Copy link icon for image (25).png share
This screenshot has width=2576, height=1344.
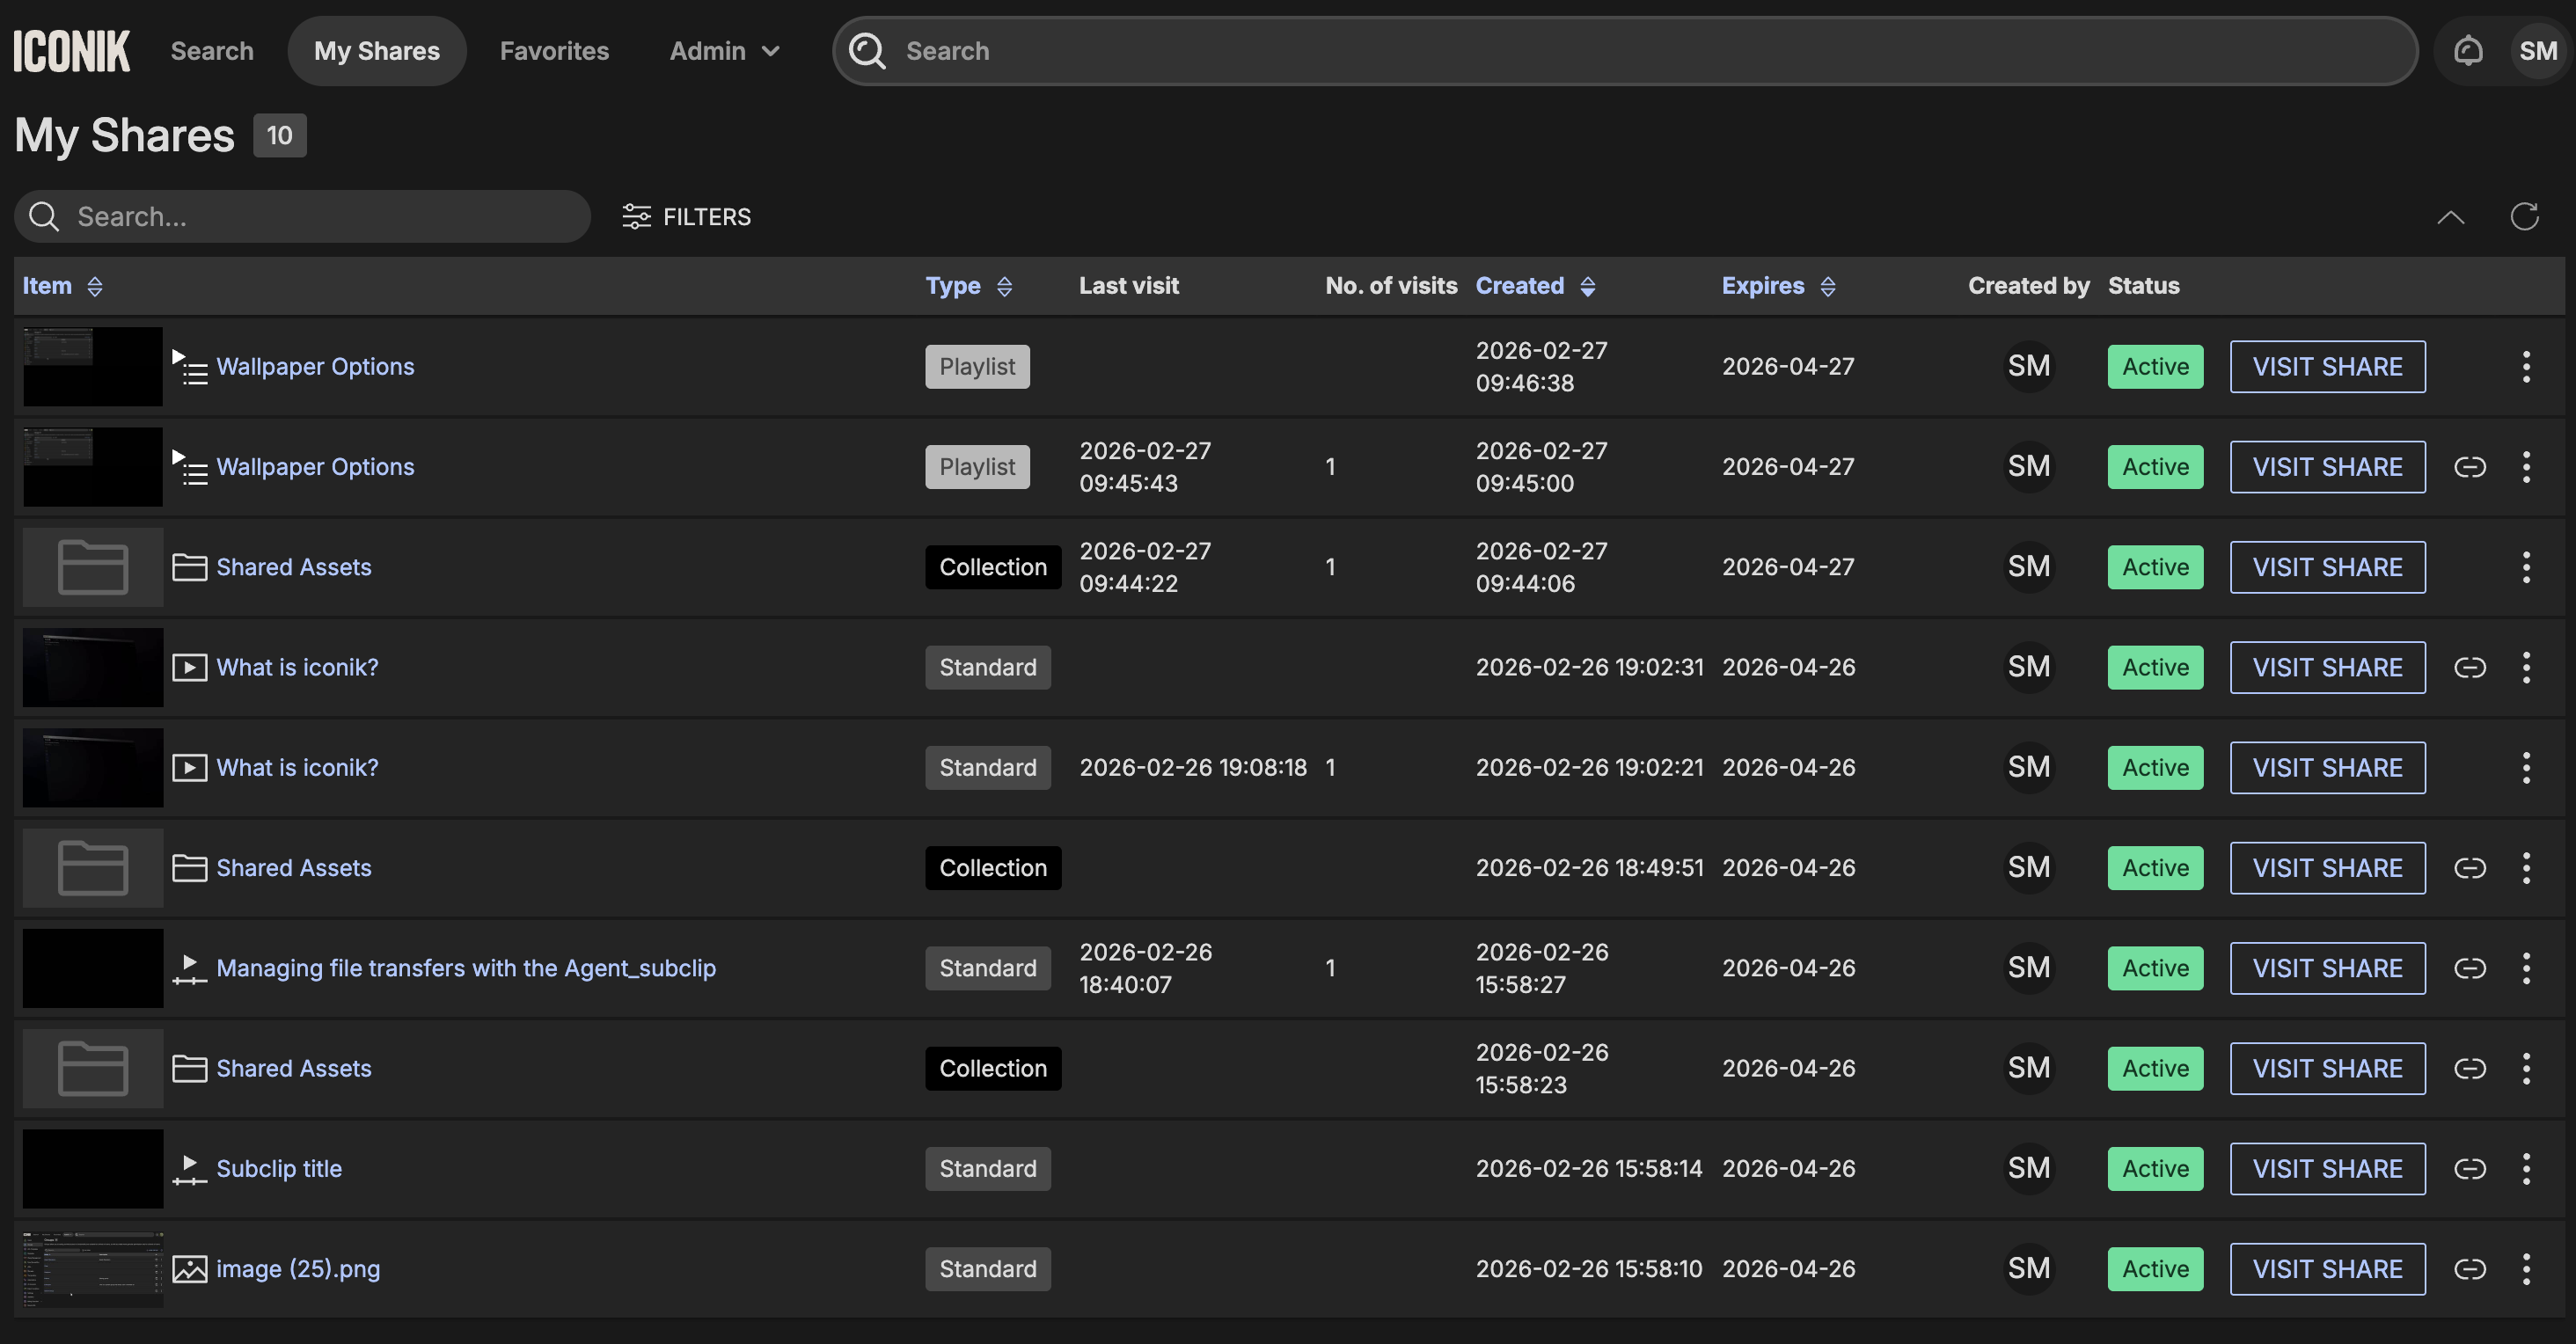click(x=2469, y=1269)
